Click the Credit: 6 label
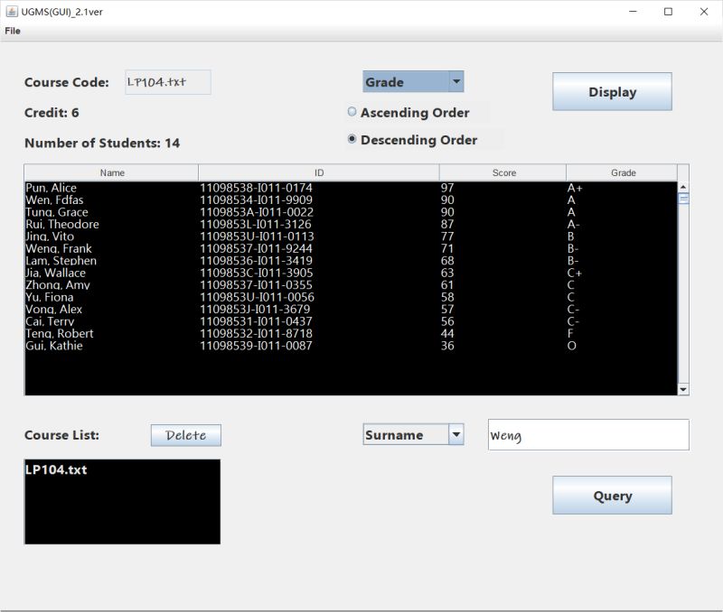The width and height of the screenshot is (723, 612). click(x=52, y=112)
